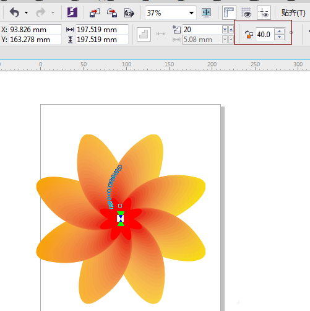Image resolution: width=310 pixels, height=311 pixels.
Task: Open the redo history dropdown arrow
Action: 53,13
